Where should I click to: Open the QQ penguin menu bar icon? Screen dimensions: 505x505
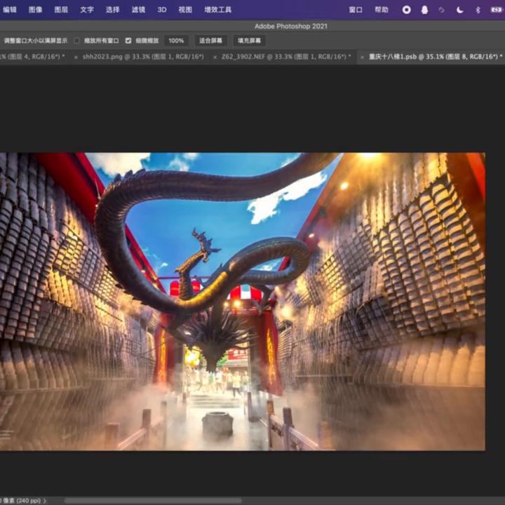pyautogui.click(x=424, y=10)
